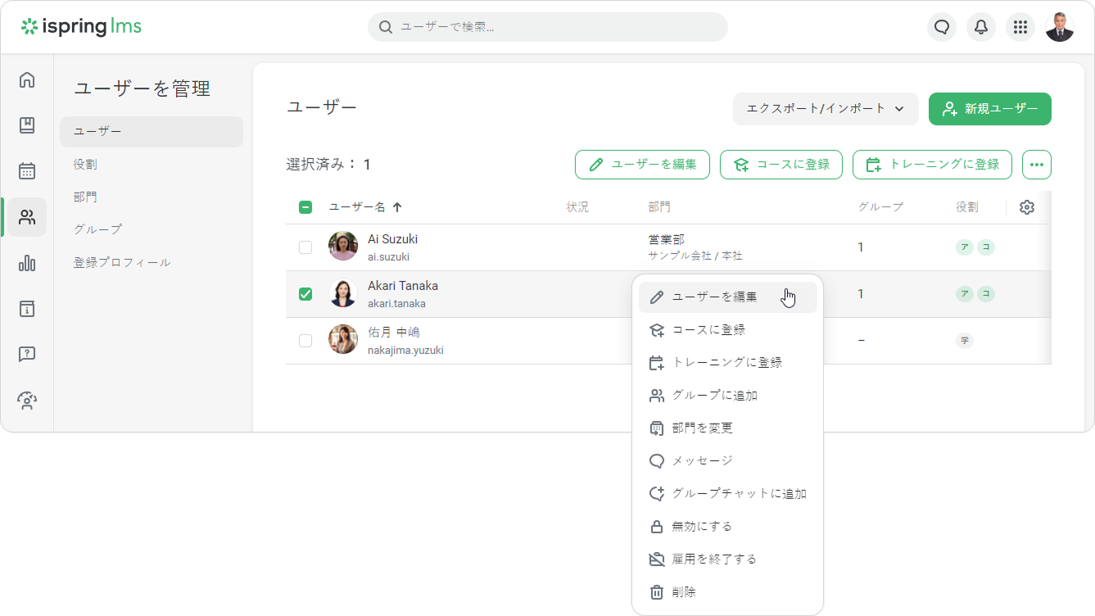Uncheck the Akari Tanaka checkbox
Screen dimensions: 1095x616
305,294
